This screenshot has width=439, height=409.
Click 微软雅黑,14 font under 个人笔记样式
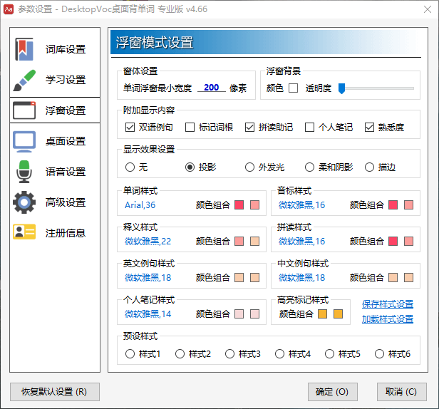tap(148, 314)
